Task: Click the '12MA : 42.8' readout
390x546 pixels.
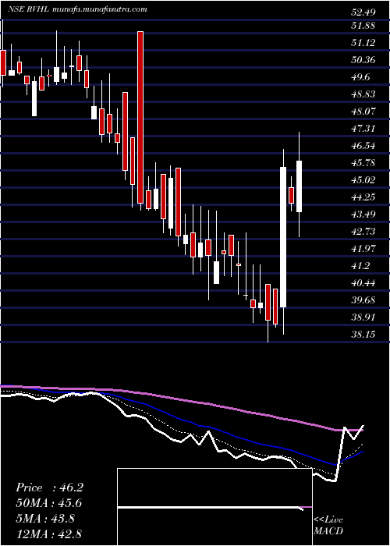Action: click(49, 534)
